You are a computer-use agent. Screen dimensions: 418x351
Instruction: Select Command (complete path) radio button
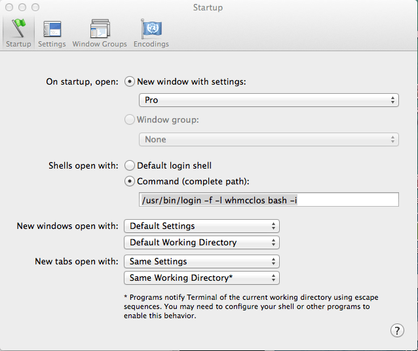click(x=130, y=181)
